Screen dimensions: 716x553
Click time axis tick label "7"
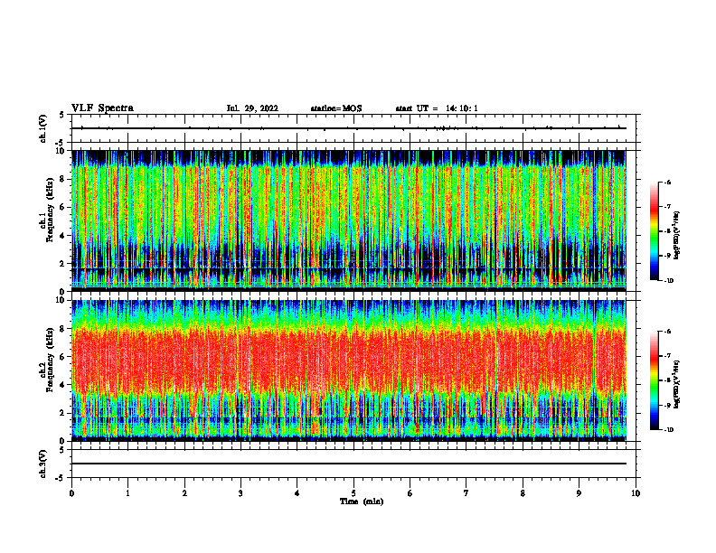pos(466,493)
